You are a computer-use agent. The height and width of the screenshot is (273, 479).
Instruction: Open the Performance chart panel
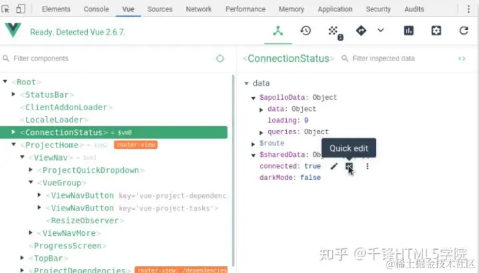pyautogui.click(x=408, y=31)
